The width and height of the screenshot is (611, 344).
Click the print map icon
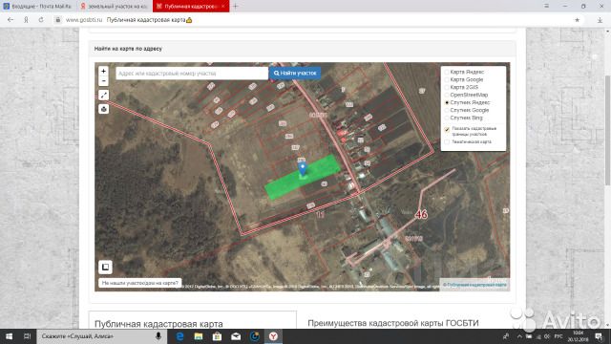[103, 109]
